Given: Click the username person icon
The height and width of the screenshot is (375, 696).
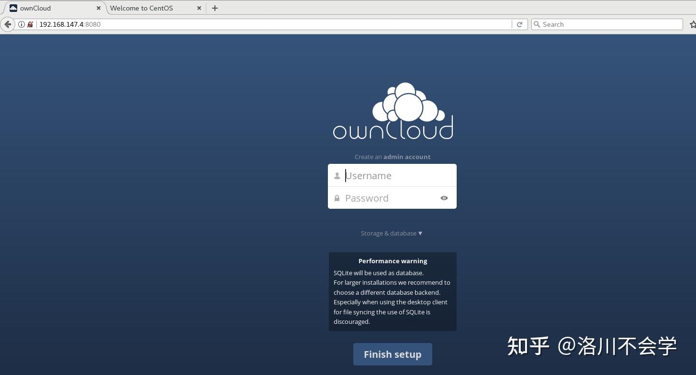Looking at the screenshot, I should (337, 175).
